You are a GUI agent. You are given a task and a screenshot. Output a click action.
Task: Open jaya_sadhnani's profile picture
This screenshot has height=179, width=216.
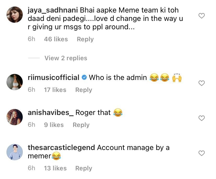point(14,15)
